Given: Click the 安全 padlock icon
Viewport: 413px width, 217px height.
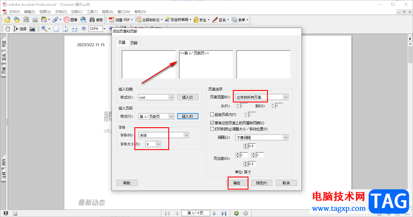Looking at the screenshot, I should coord(196,20).
